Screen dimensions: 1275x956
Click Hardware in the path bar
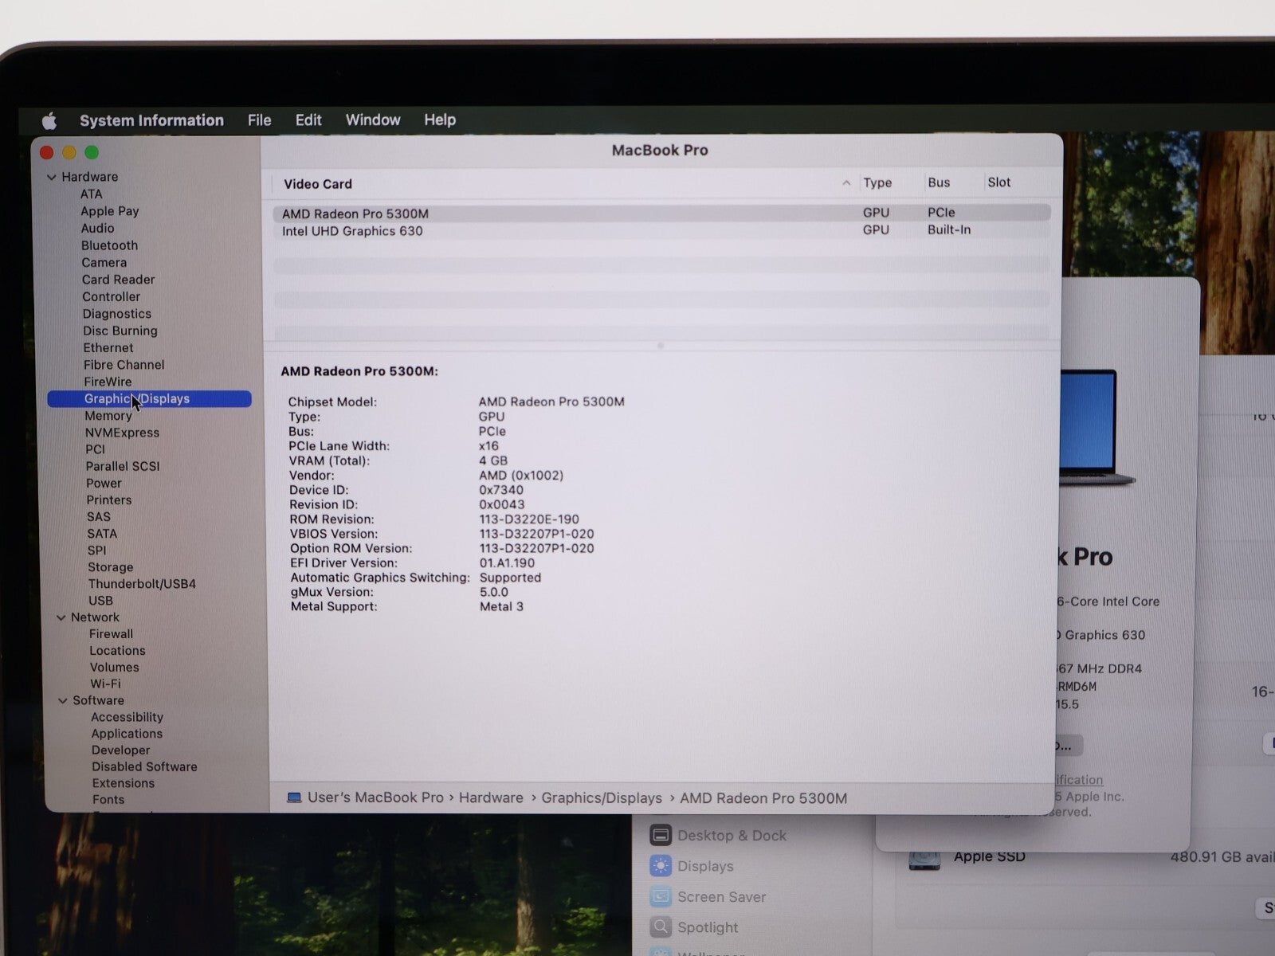click(x=491, y=797)
